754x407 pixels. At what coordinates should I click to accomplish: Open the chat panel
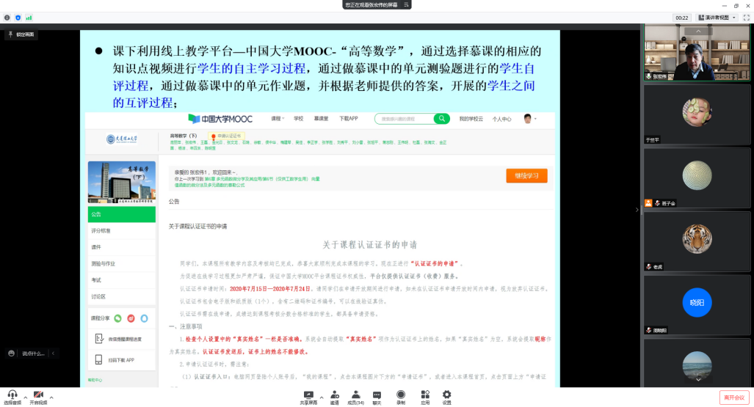point(377,398)
